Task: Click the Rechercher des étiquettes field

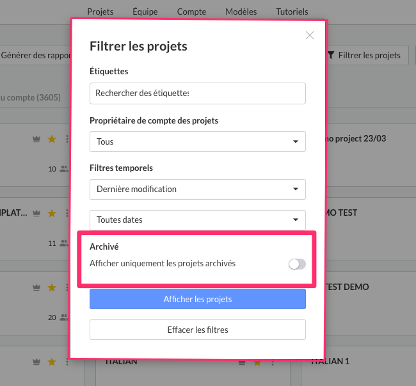Action: point(198,93)
